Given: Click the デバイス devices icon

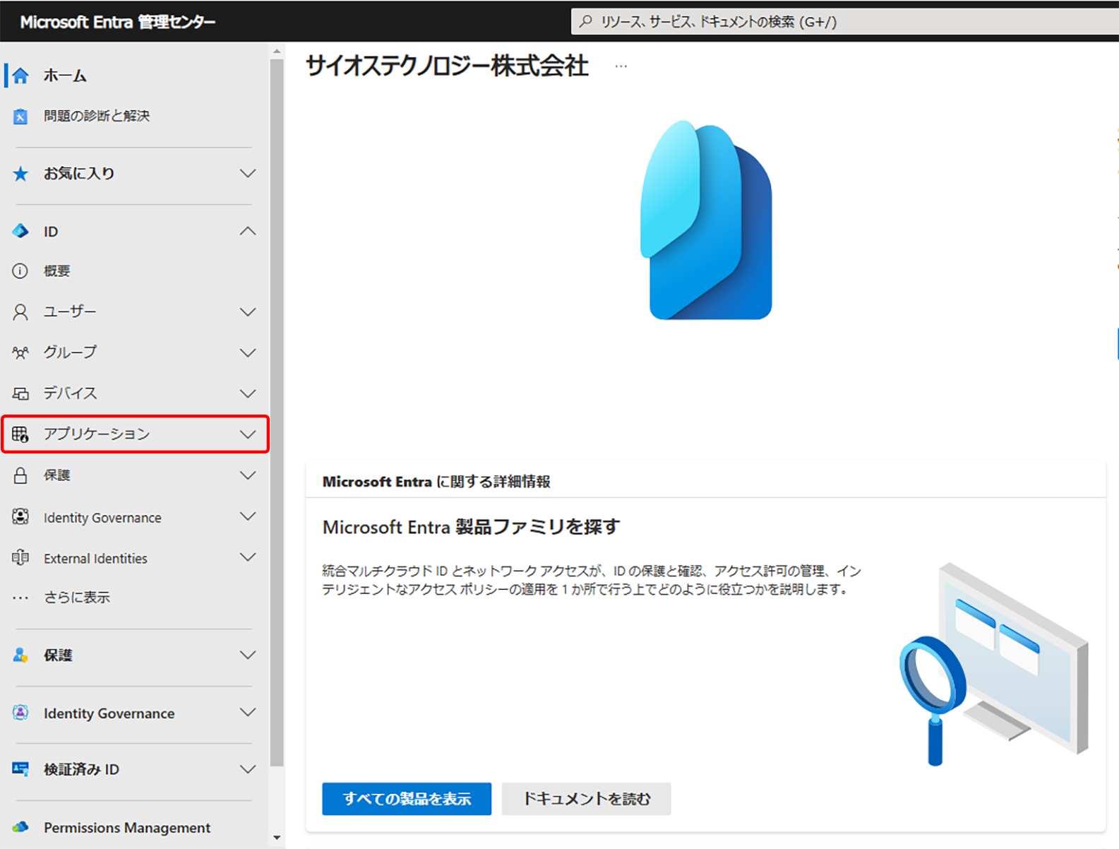Looking at the screenshot, I should coord(20,393).
